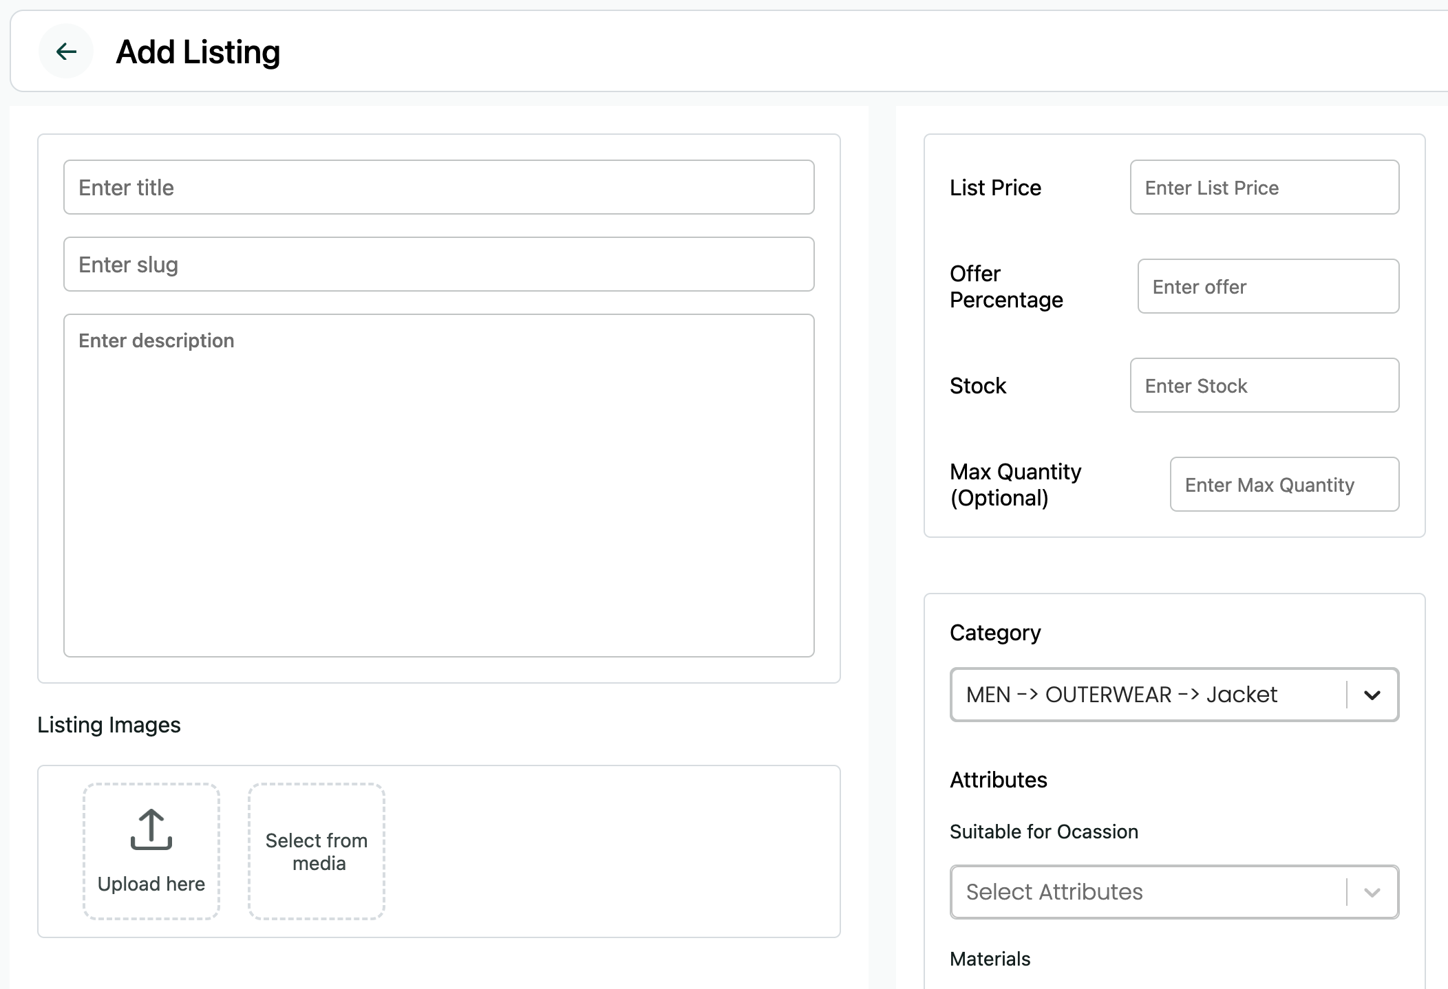
Task: Focus the Enter description text area
Action: point(438,485)
